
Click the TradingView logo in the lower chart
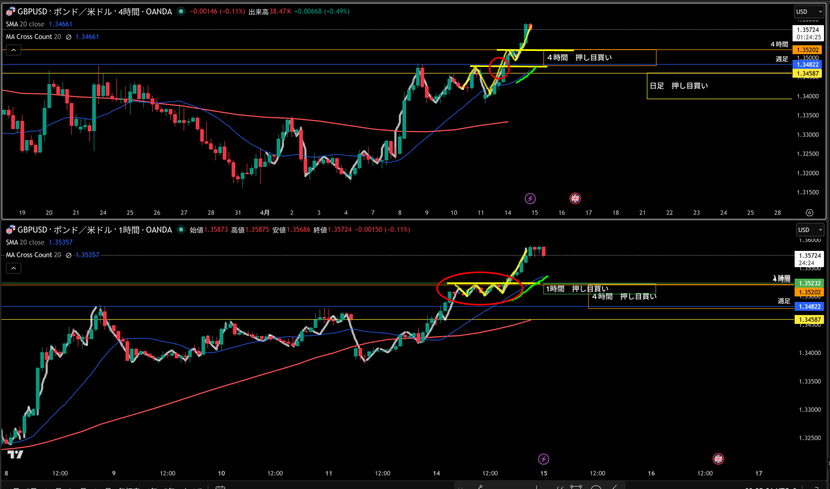[x=15, y=454]
